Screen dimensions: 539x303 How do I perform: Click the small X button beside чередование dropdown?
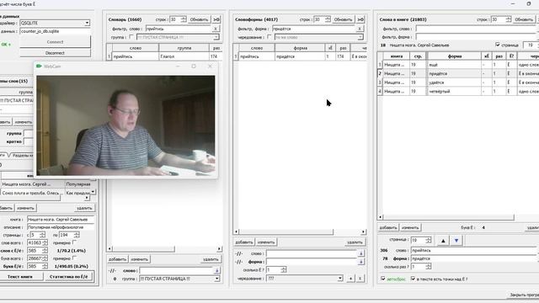tap(360, 279)
